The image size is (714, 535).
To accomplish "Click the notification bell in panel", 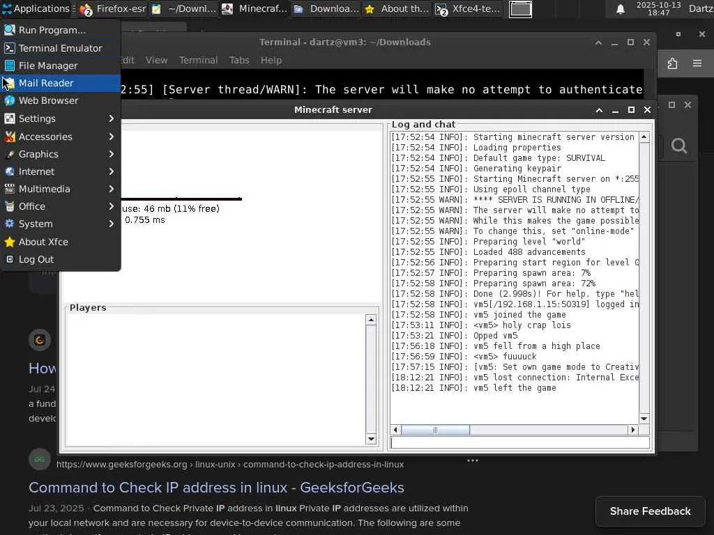I will 620,9.
